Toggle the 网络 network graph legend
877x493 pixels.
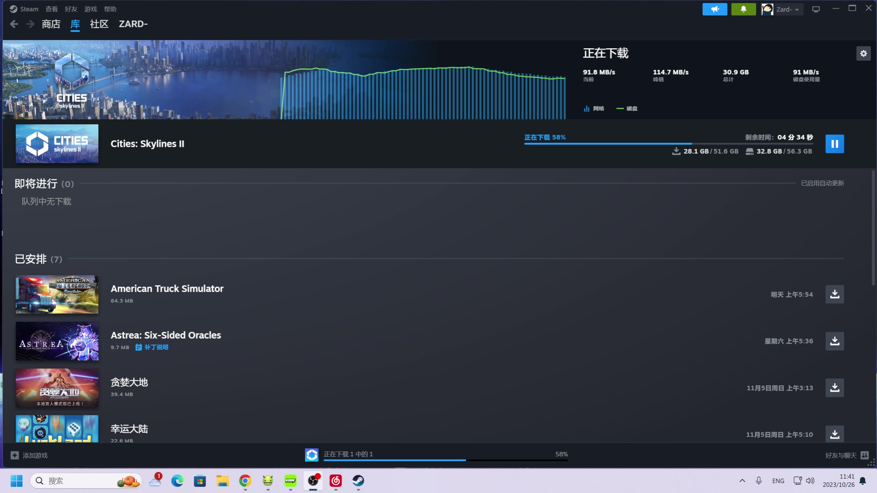[x=594, y=109]
